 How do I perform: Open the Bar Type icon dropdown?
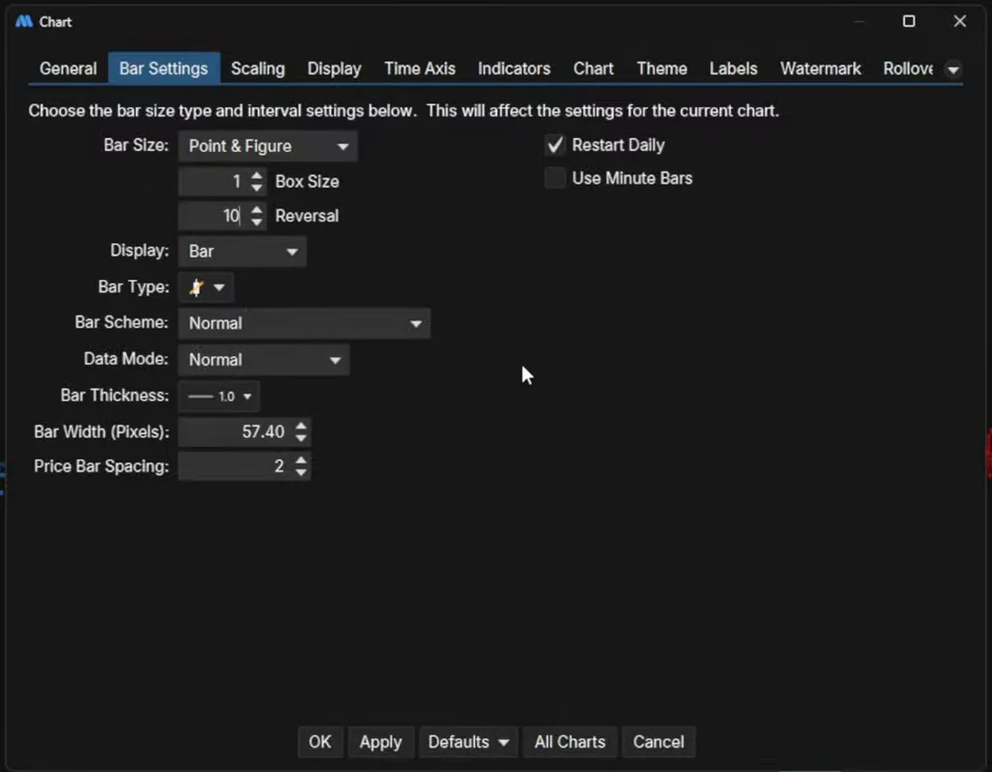(x=206, y=288)
